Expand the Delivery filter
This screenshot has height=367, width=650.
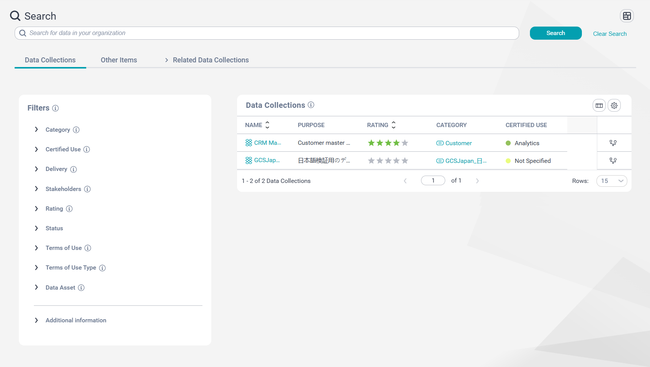pyautogui.click(x=36, y=169)
